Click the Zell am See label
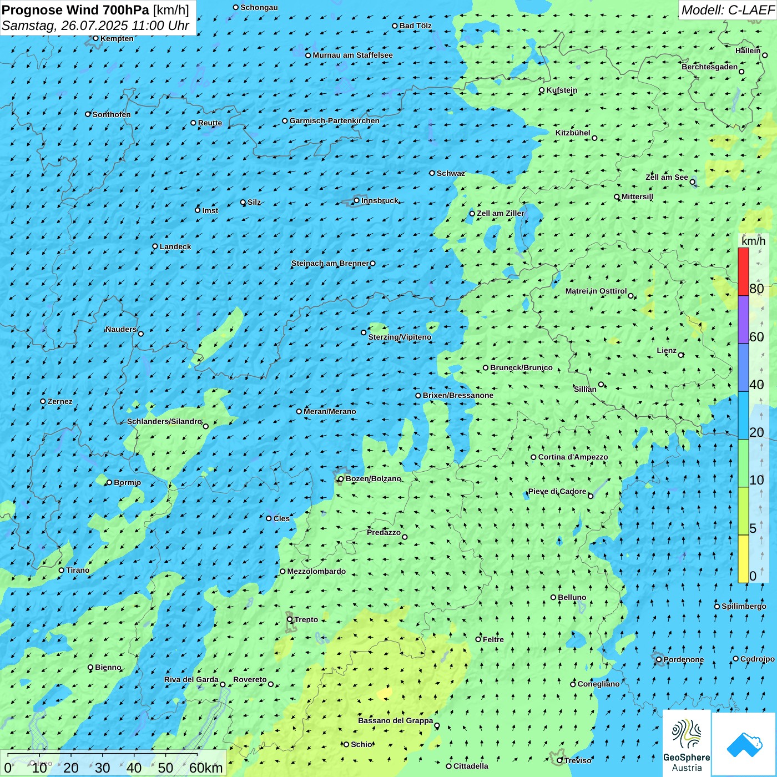Image resolution: width=777 pixels, height=777 pixels. [667, 177]
